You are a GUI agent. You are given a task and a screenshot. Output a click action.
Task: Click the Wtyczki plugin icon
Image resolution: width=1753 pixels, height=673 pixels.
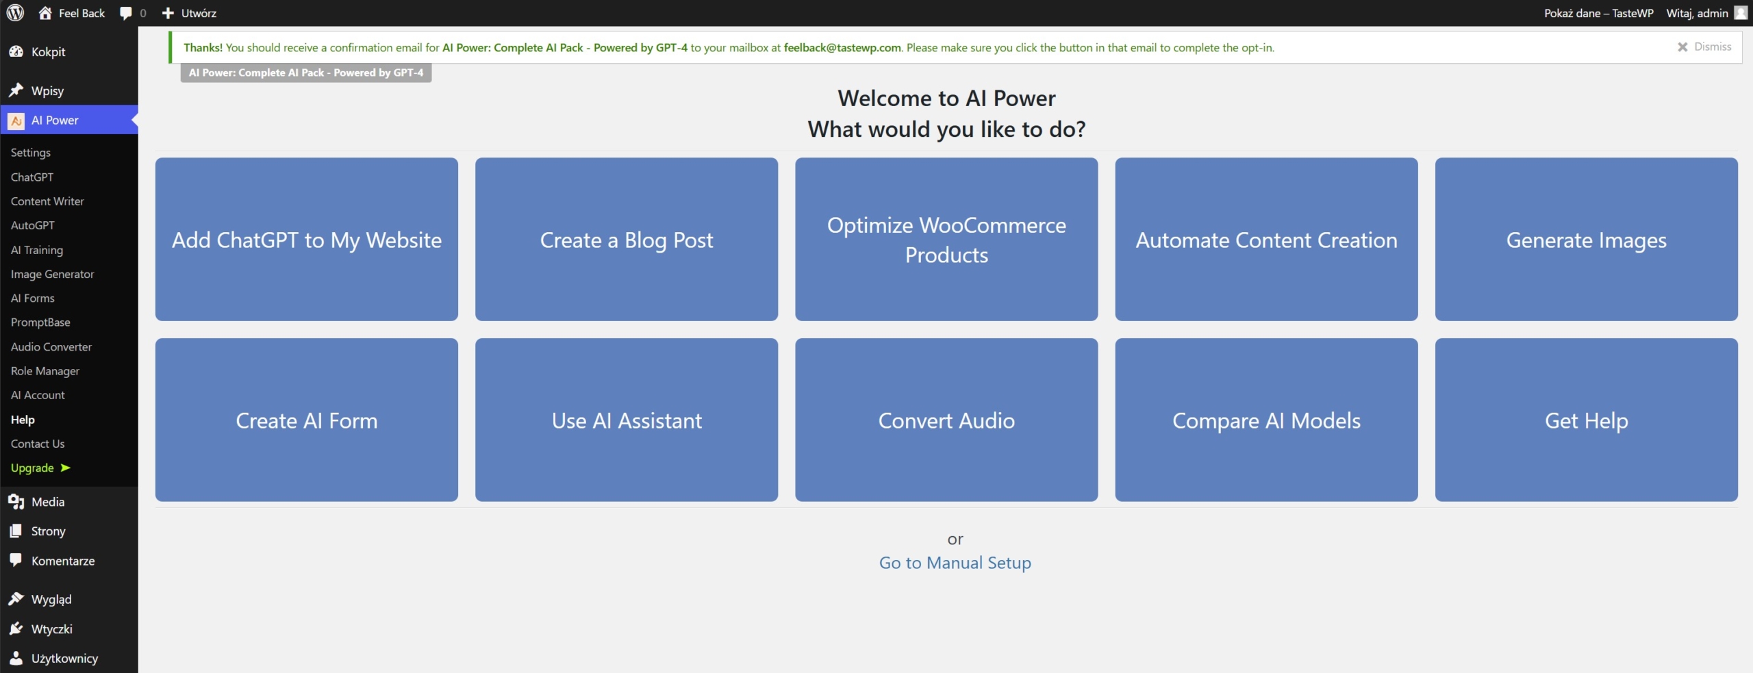(16, 628)
